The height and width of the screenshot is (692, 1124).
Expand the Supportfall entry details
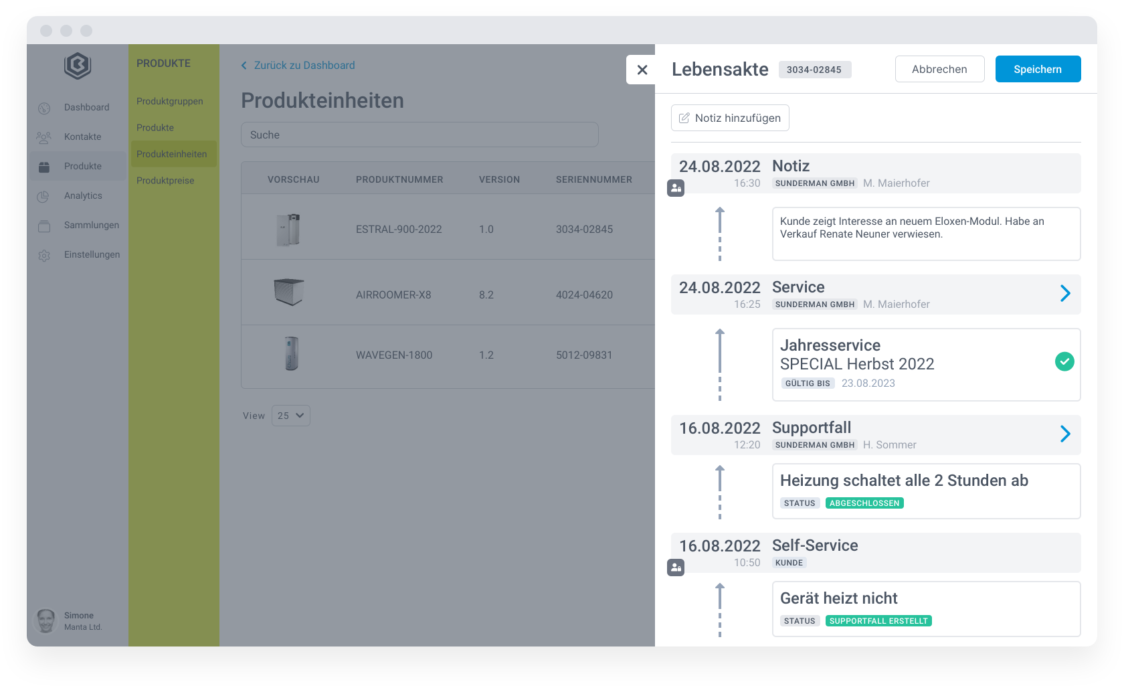1065,434
